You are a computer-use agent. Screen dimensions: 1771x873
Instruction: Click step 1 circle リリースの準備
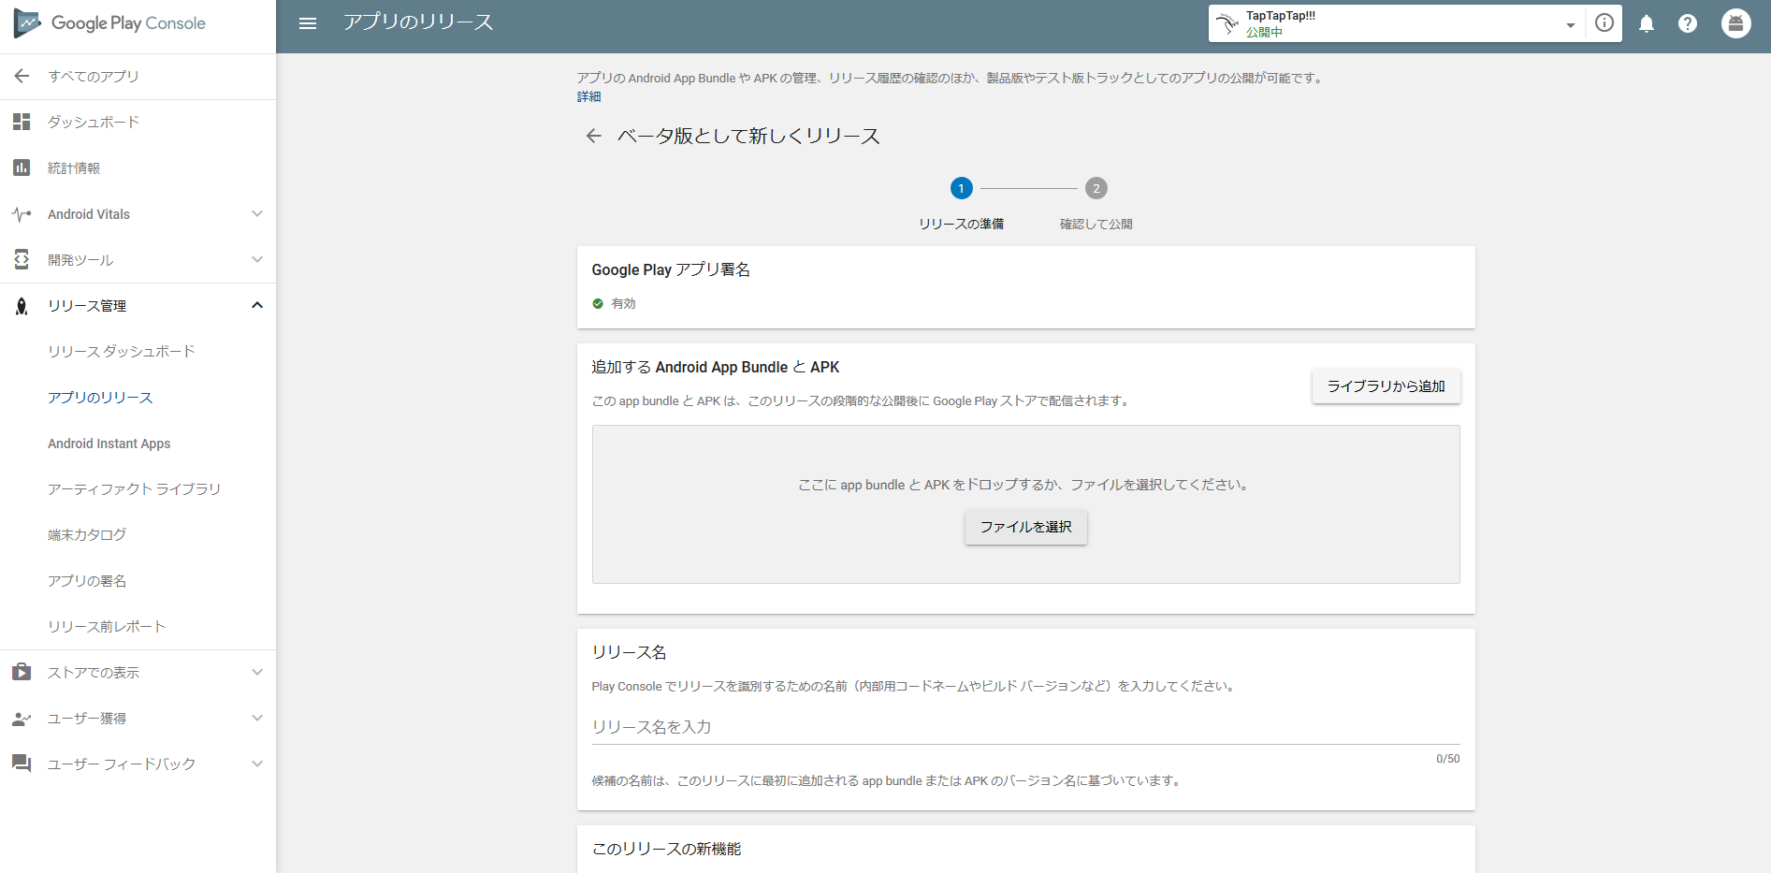pos(961,188)
